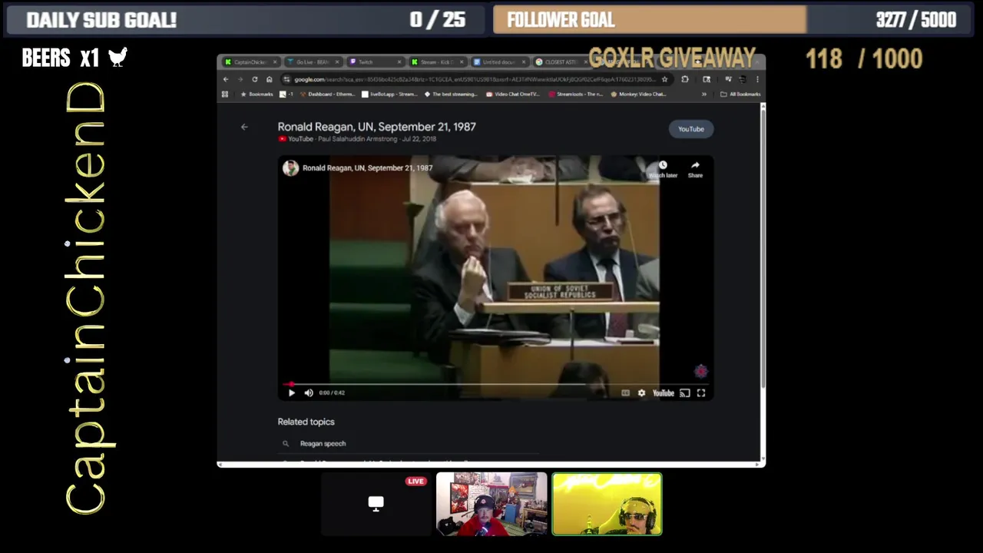Click the '118 / 1000' giveaway counter

point(863,59)
